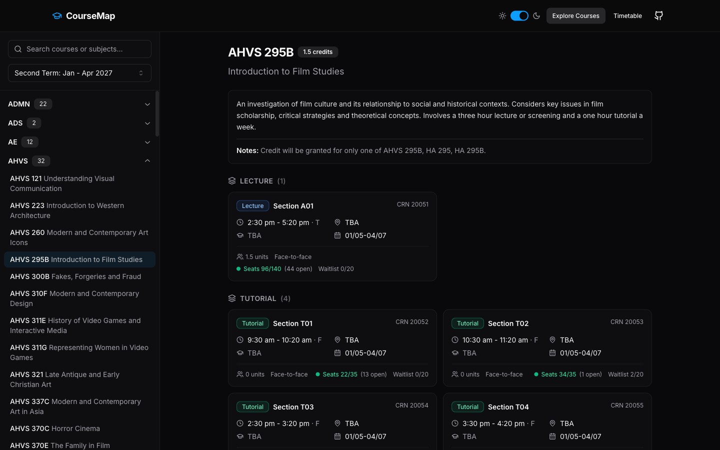Click CRN 20053 text
The height and width of the screenshot is (450, 720).
pos(627,322)
